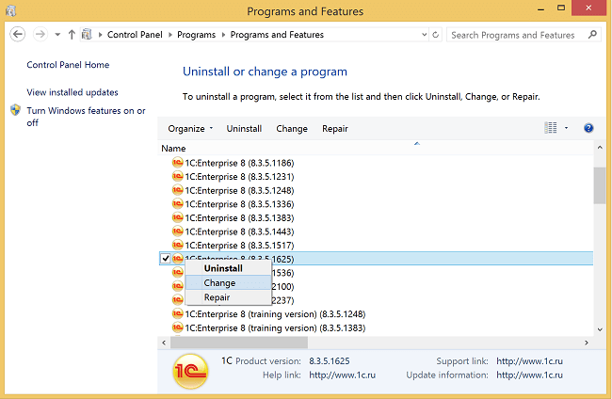Open Help with the question mark icon

pos(588,128)
